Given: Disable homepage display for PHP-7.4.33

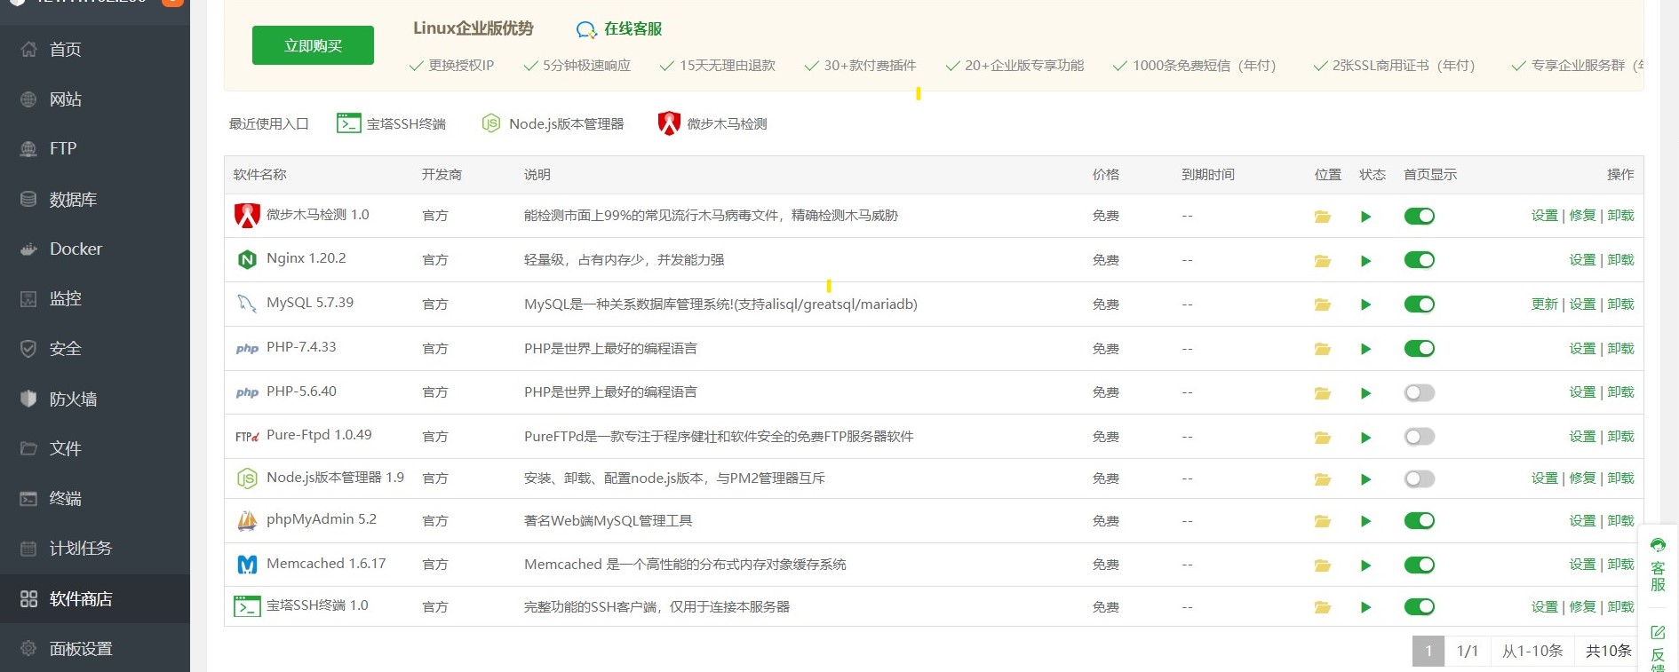Looking at the screenshot, I should tap(1420, 349).
